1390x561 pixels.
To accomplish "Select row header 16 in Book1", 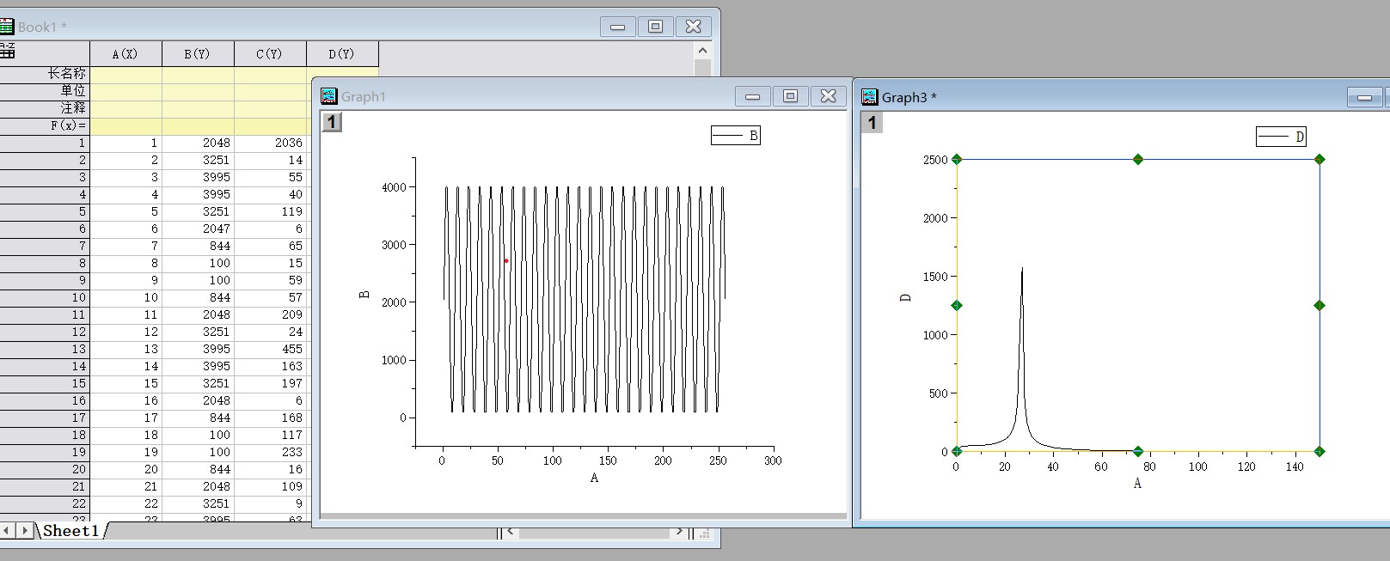I will pyautogui.click(x=45, y=401).
